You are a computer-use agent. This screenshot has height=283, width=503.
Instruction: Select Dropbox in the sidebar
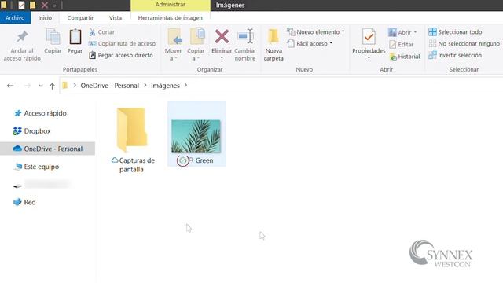point(32,131)
